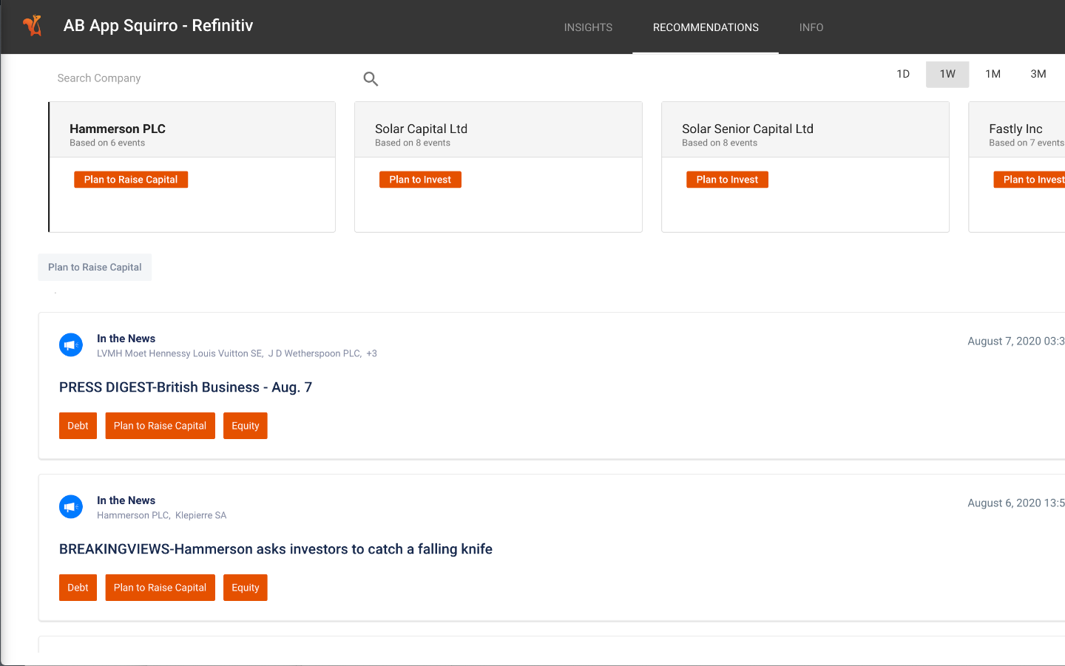Open PRESS DIGEST-British Business - Aug. 7 headline
The width and height of the screenshot is (1065, 666).
[x=186, y=387]
